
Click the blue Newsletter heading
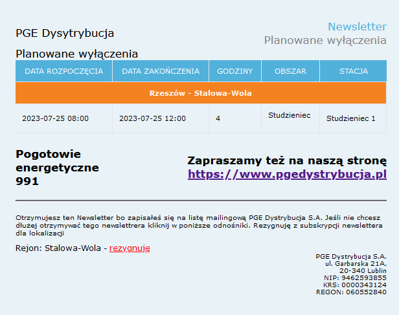pos(357,27)
